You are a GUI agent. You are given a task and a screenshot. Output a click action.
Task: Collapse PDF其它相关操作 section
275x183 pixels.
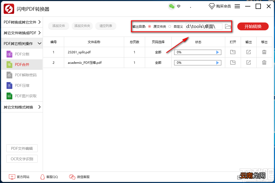point(22,43)
